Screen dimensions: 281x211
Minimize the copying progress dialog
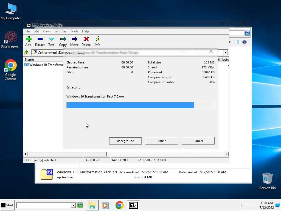pyautogui.click(x=184, y=51)
